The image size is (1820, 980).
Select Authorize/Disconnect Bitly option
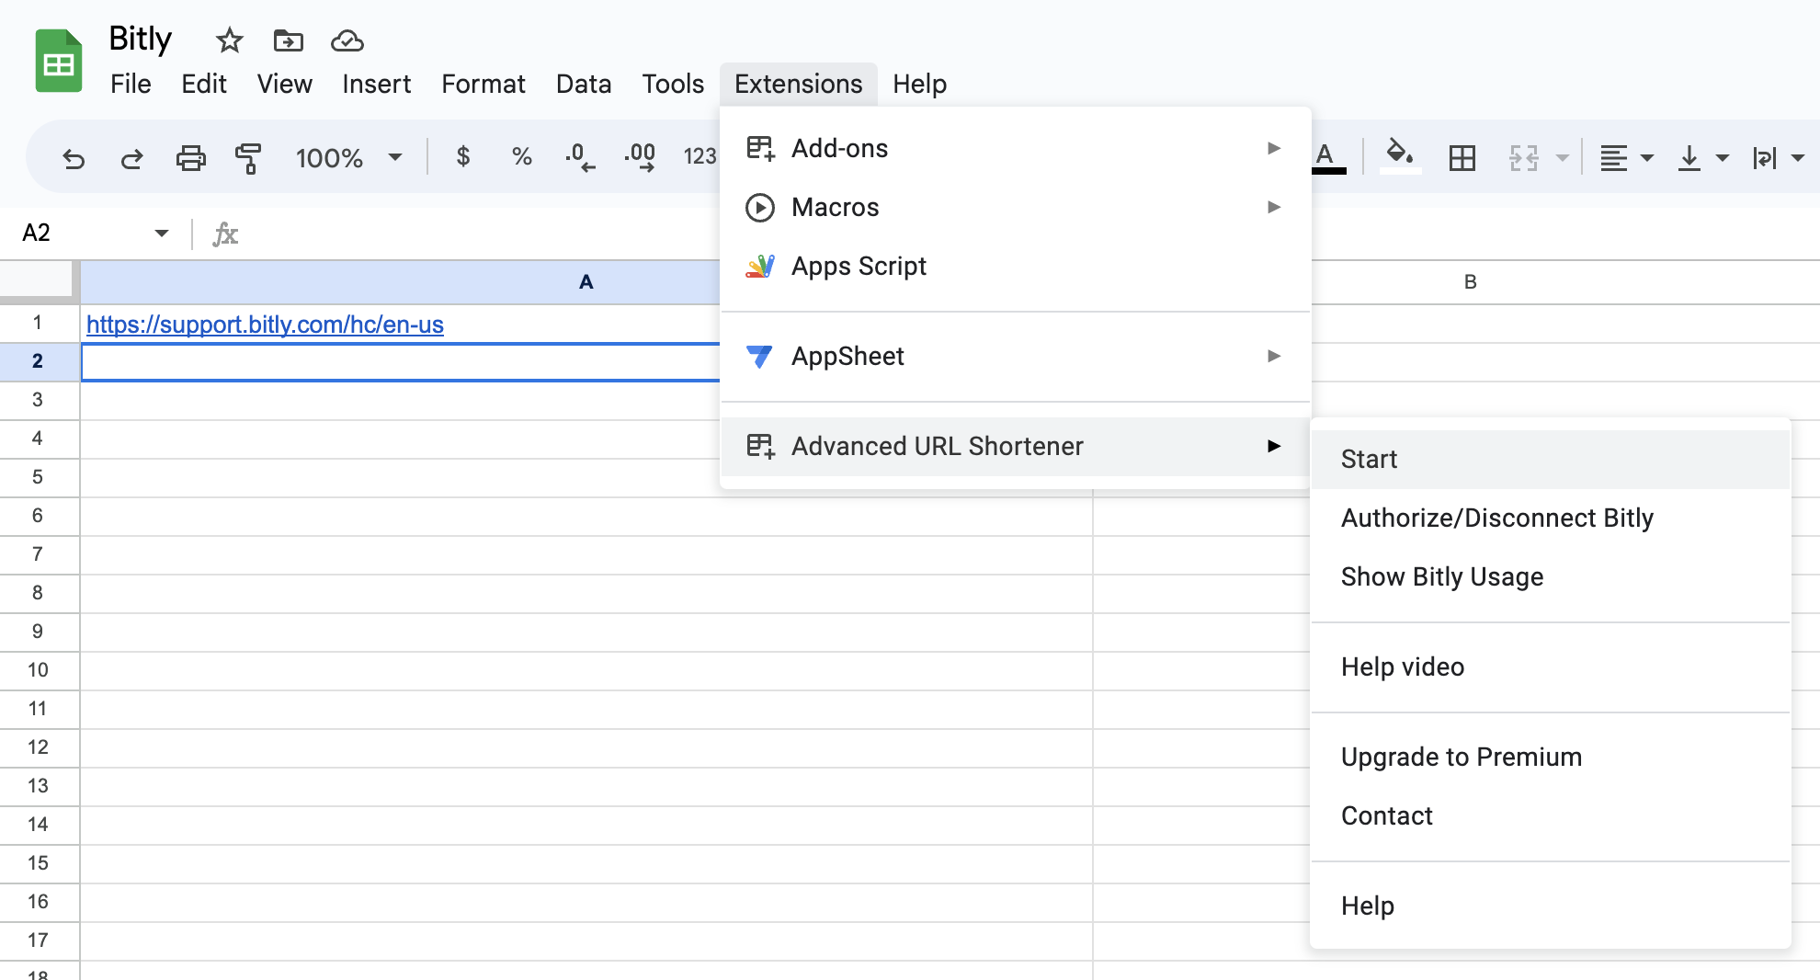1496,518
